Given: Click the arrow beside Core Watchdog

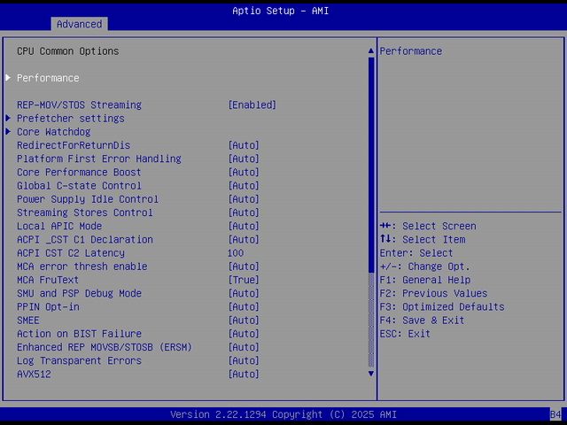Looking at the screenshot, I should [8, 132].
